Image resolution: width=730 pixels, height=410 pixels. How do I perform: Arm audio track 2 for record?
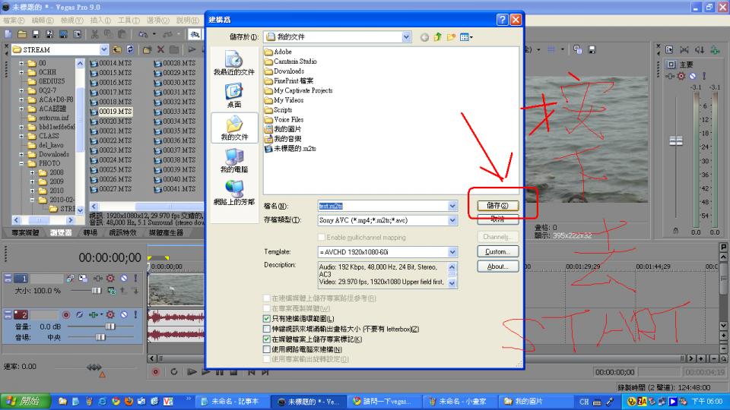[66, 314]
